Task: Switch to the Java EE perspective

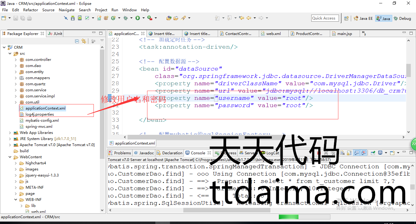Action: coord(363,18)
